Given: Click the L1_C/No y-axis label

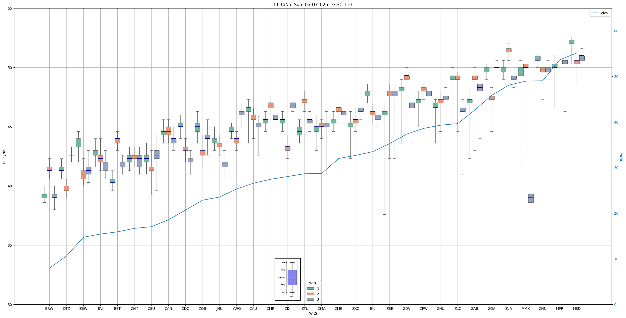Looking at the screenshot, I should click(x=4, y=157).
